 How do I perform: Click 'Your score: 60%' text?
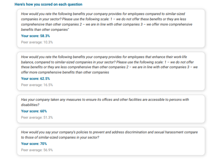click(x=34, y=111)
